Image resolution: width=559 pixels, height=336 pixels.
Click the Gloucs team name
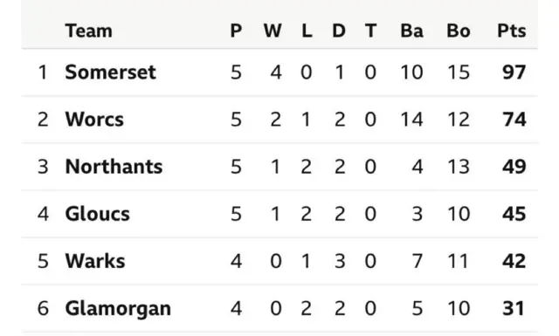click(97, 214)
